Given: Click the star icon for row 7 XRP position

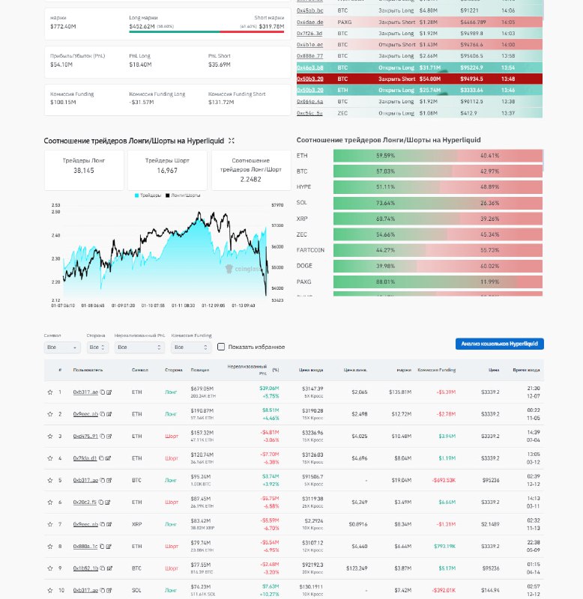Looking at the screenshot, I should (49, 524).
